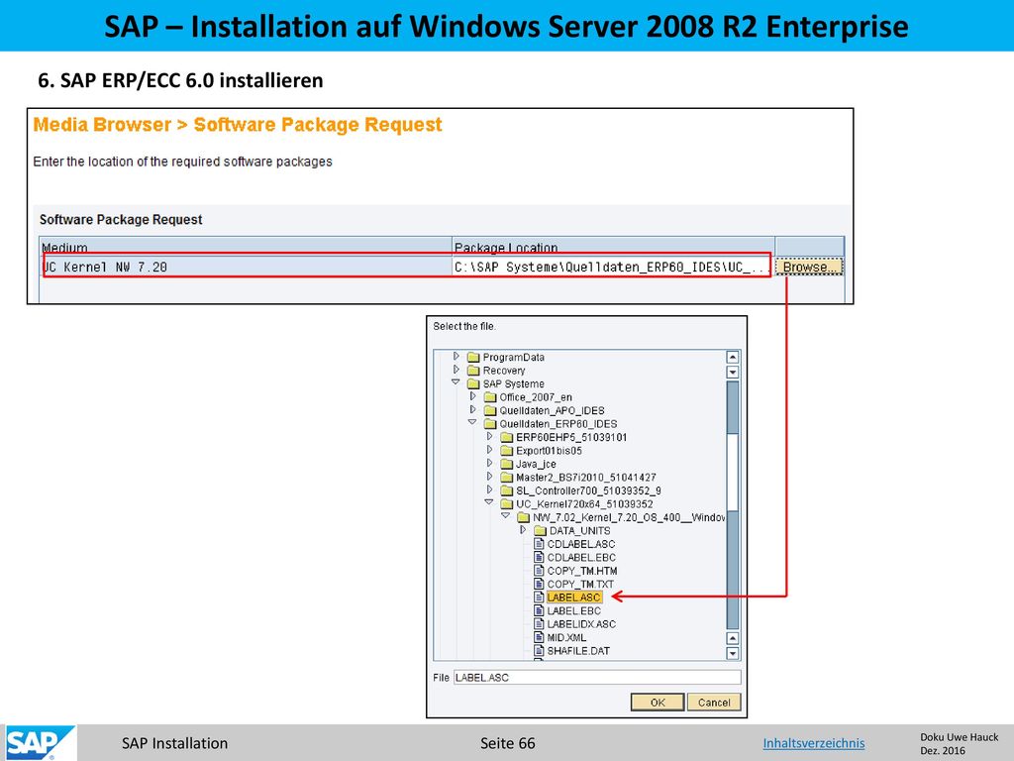Click the Package Location column header
Image resolution: width=1014 pixels, height=761 pixels.
point(613,247)
